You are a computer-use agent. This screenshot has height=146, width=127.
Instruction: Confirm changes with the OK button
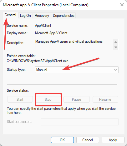[x=62, y=140]
